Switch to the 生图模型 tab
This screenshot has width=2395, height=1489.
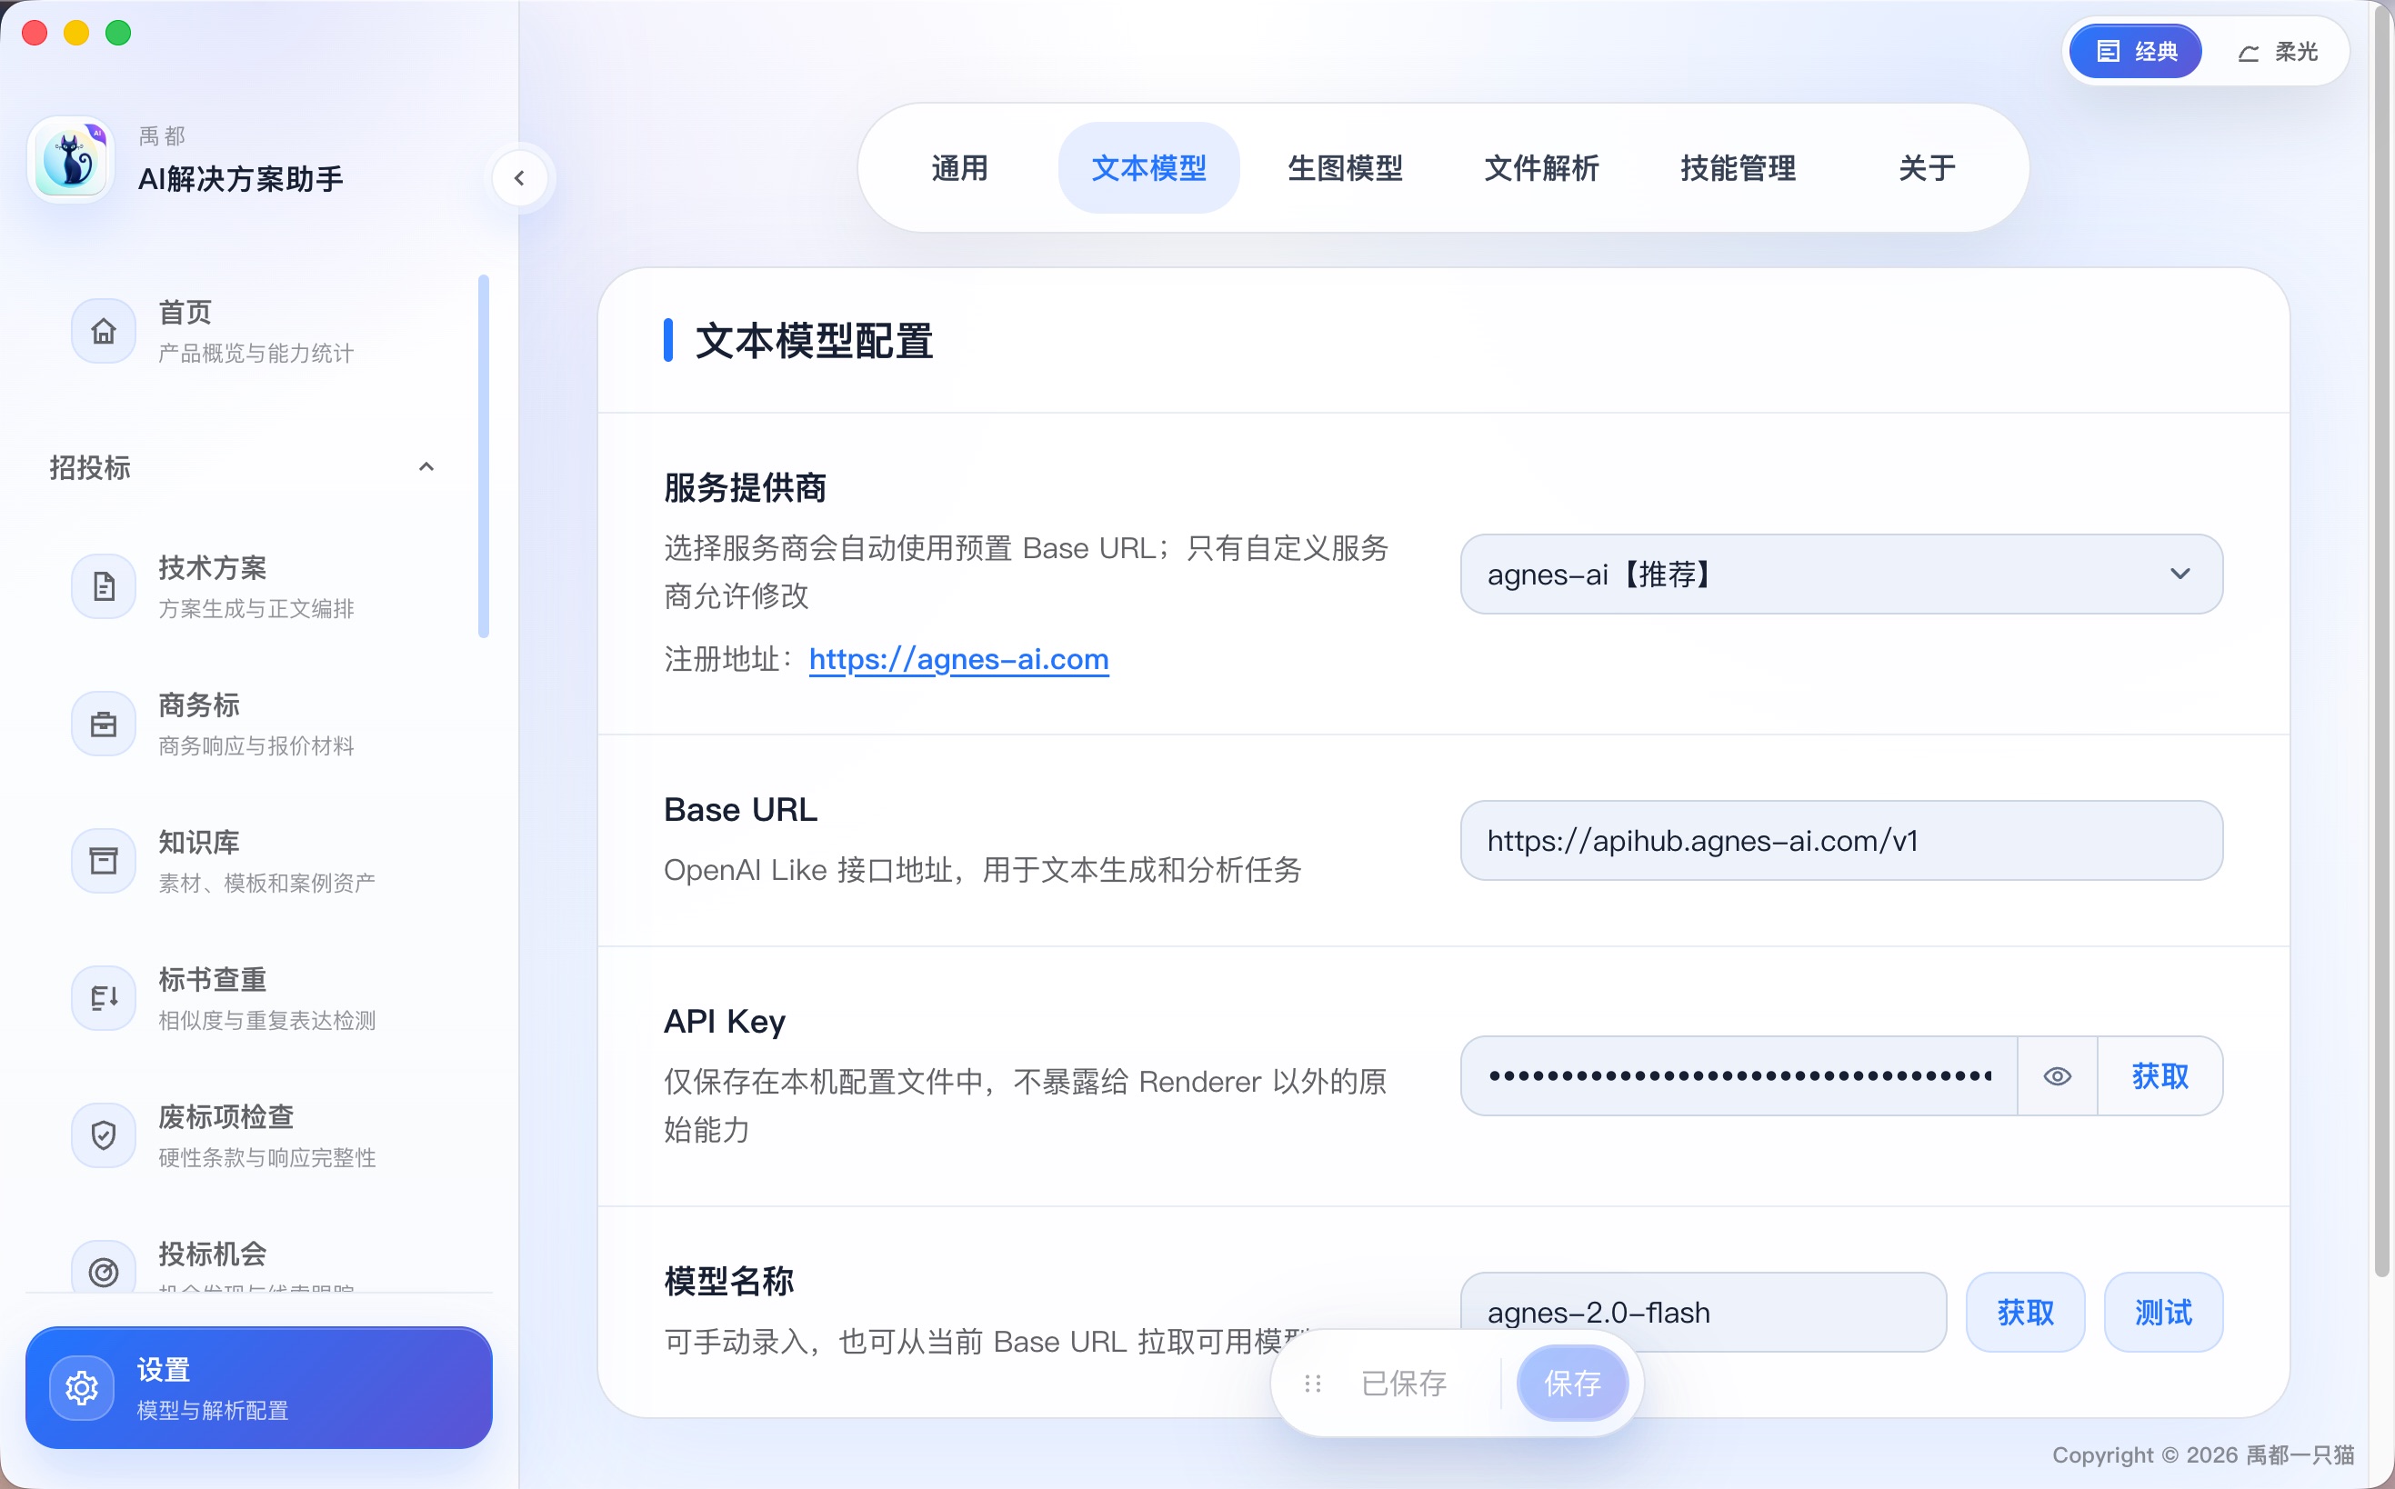point(1344,168)
